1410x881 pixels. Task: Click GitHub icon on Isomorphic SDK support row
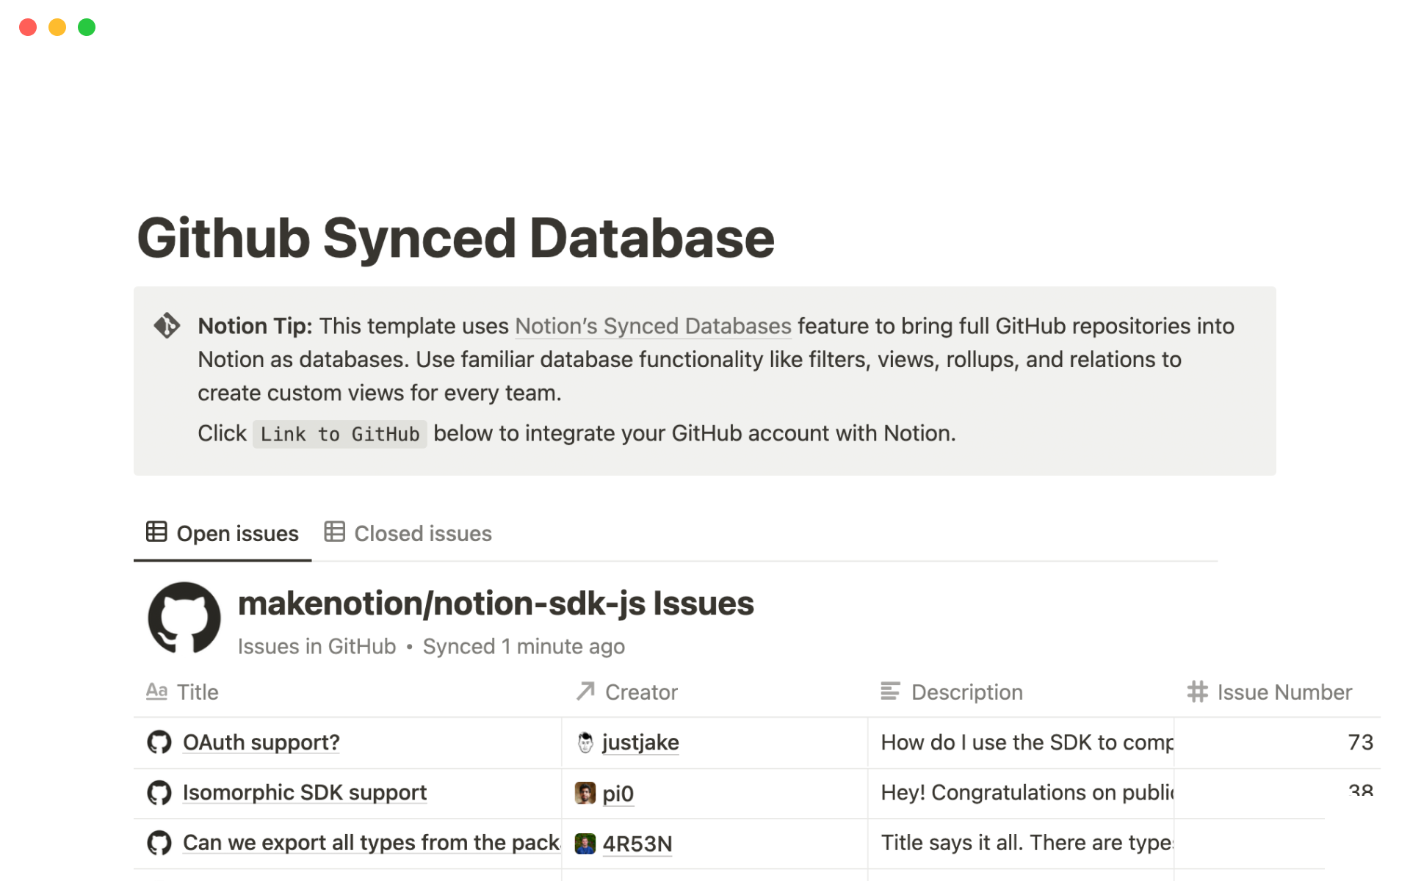click(x=159, y=793)
